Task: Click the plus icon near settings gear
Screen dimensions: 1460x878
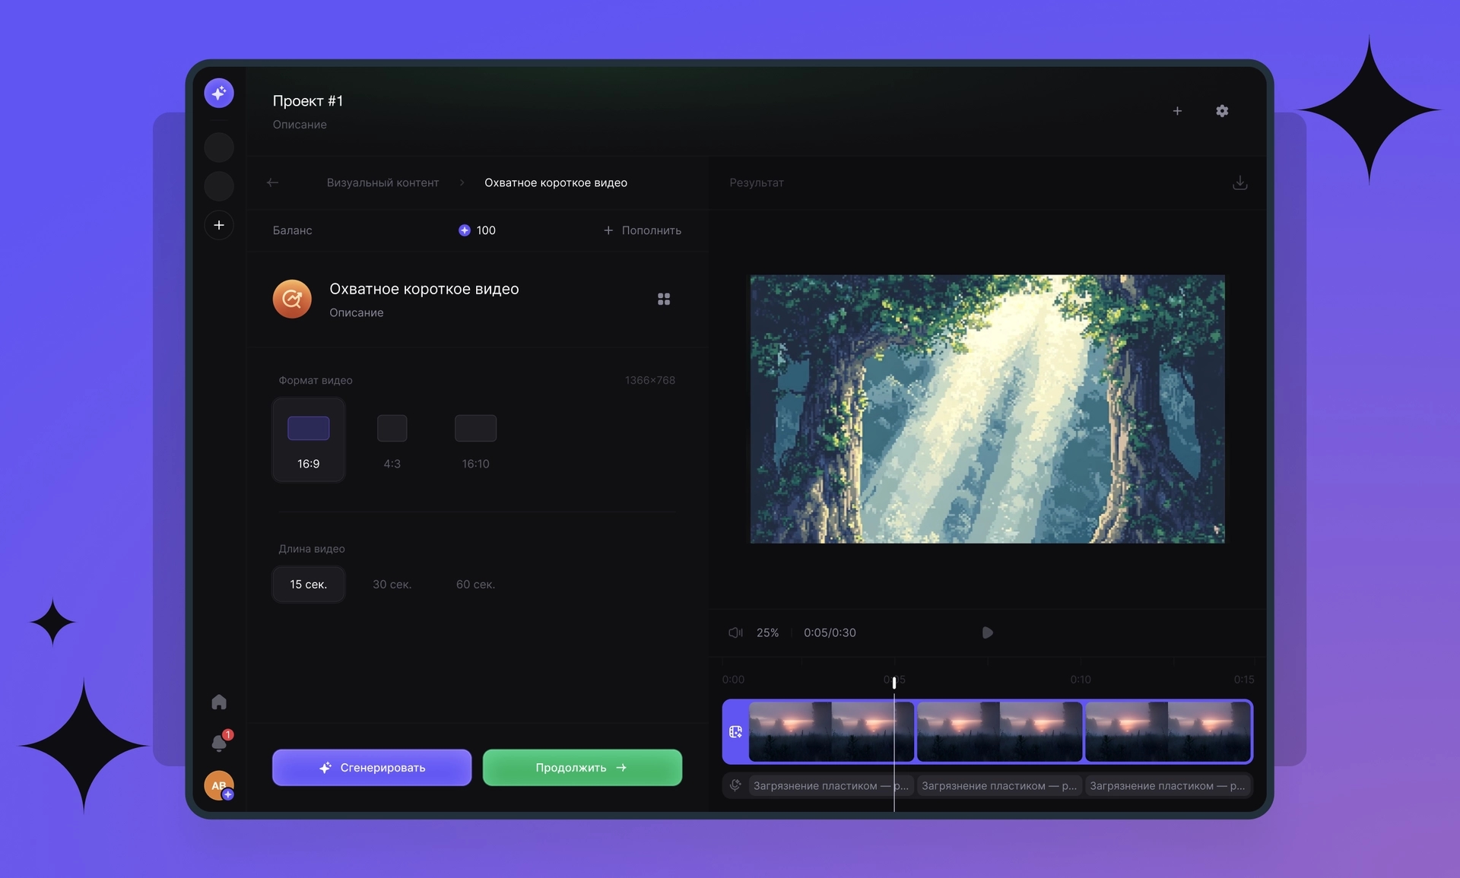Action: click(x=1177, y=111)
